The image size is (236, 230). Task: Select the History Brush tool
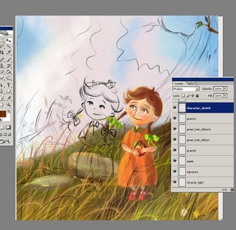(x=9, y=66)
